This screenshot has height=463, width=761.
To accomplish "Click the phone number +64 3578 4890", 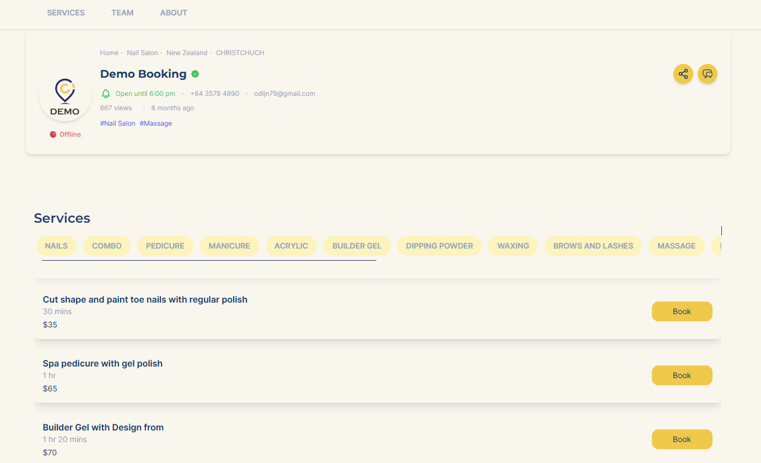I will tap(215, 94).
